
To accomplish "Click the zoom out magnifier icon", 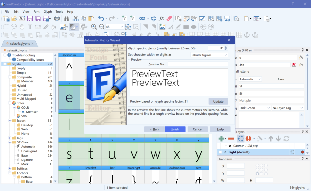I will (x=102, y=27).
